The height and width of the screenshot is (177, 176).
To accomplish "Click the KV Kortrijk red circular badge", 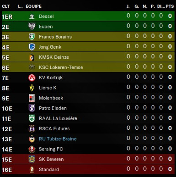I will point(32,77).
